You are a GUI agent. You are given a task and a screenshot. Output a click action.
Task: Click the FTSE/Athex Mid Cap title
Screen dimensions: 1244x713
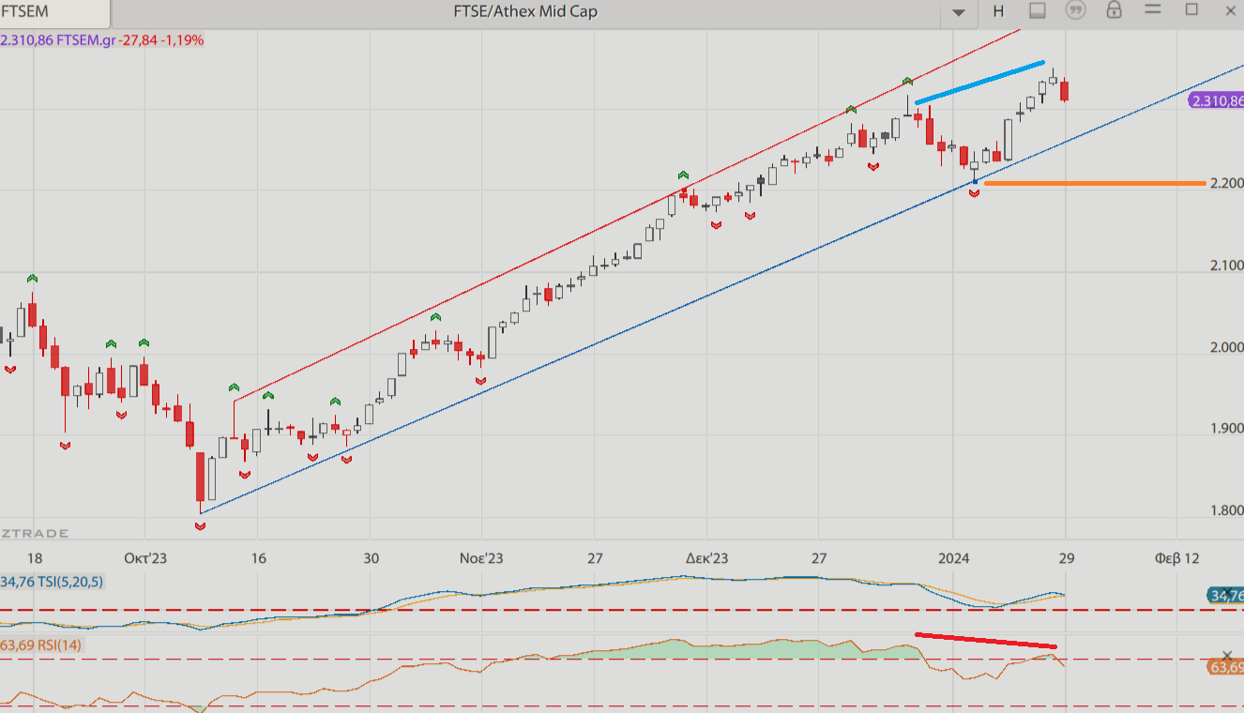[524, 12]
